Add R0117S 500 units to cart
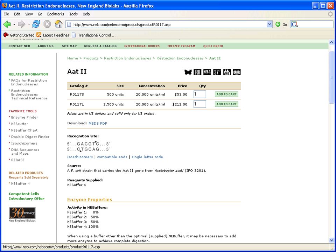The height and width of the screenshot is (252, 336). pos(226,94)
